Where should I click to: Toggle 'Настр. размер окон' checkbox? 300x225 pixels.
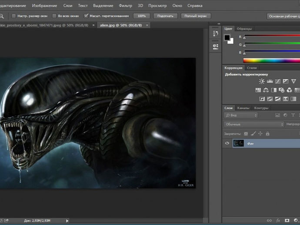click(13, 16)
